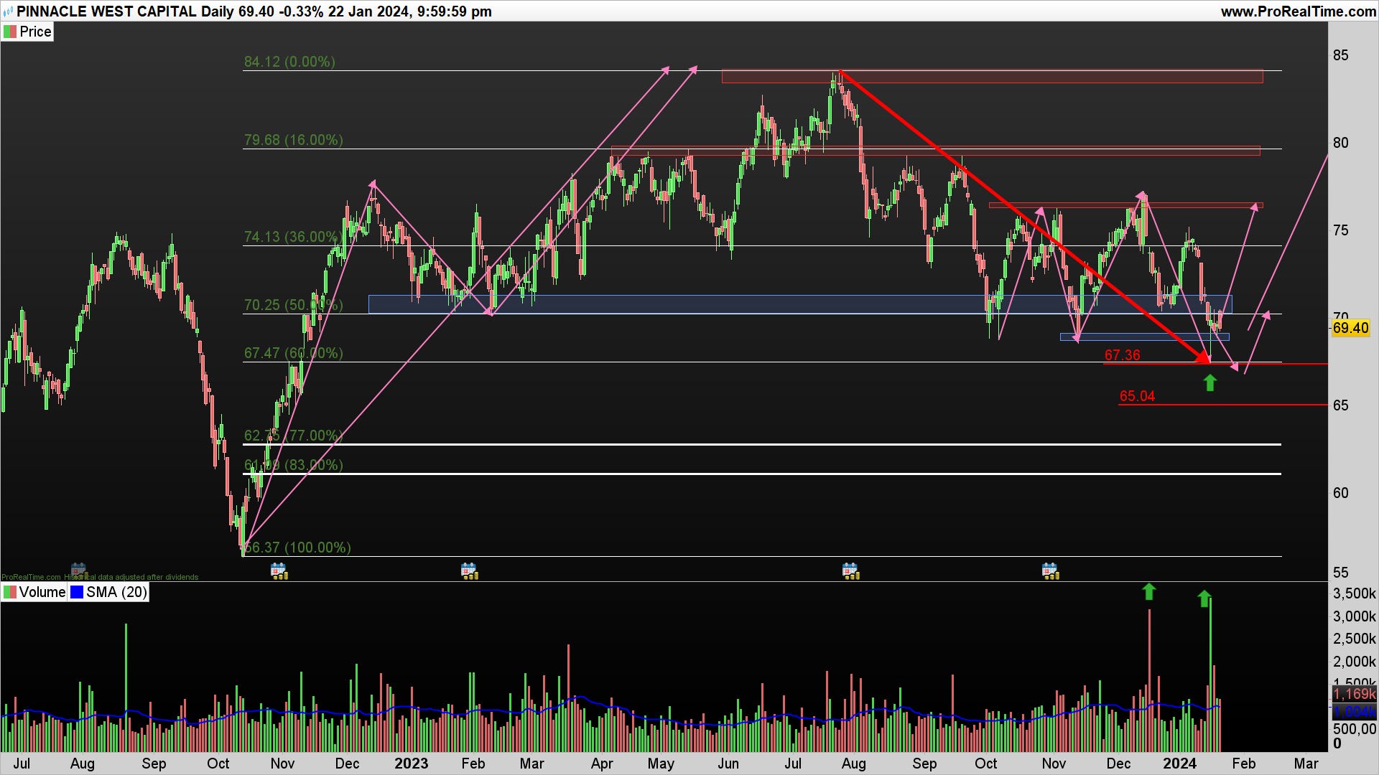Click the 80 value on price axis

(1340, 143)
